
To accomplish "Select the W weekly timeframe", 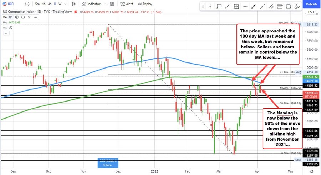I will click(x=60, y=4).
